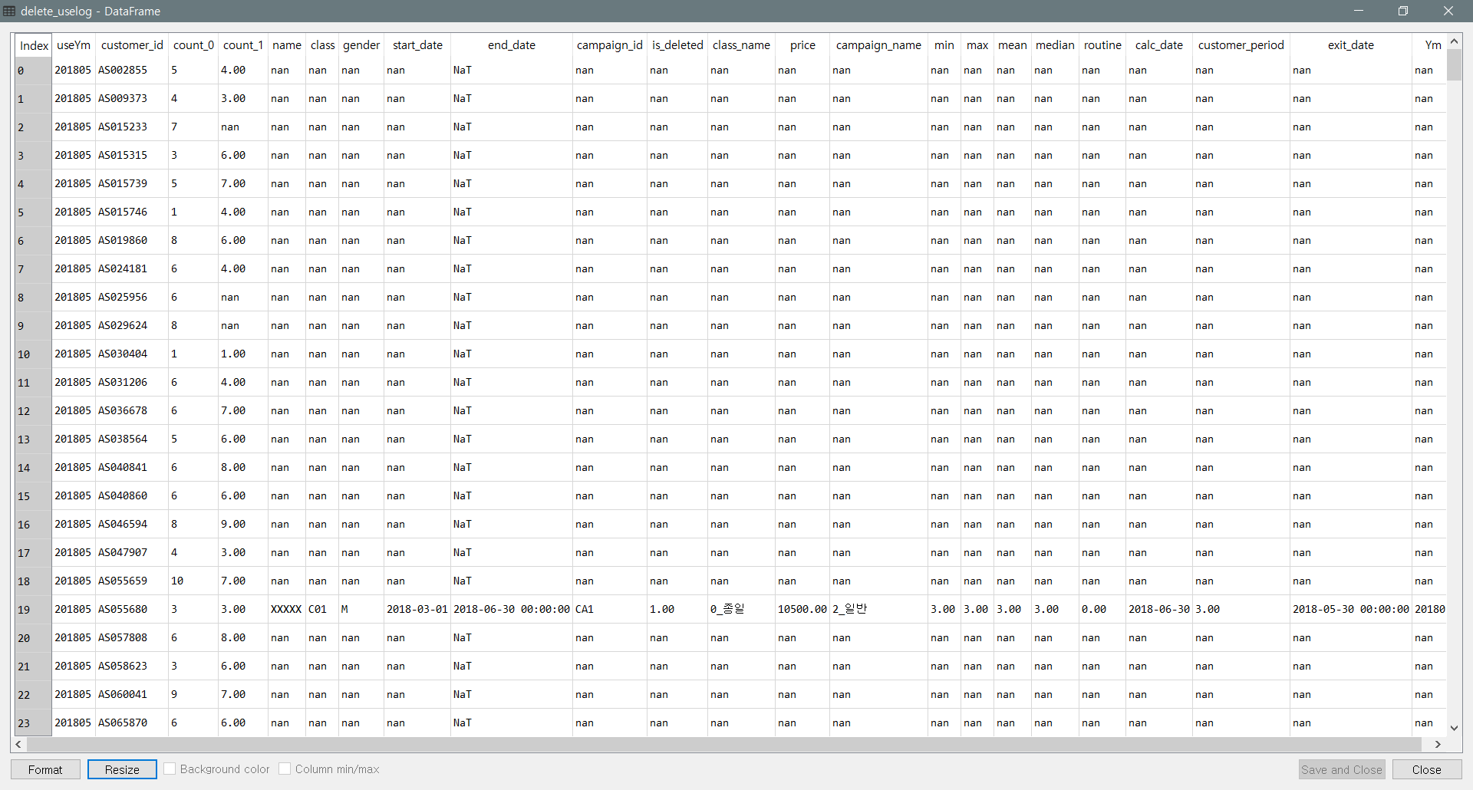Click the campaign_id column header
1473x790 pixels.
(x=610, y=45)
